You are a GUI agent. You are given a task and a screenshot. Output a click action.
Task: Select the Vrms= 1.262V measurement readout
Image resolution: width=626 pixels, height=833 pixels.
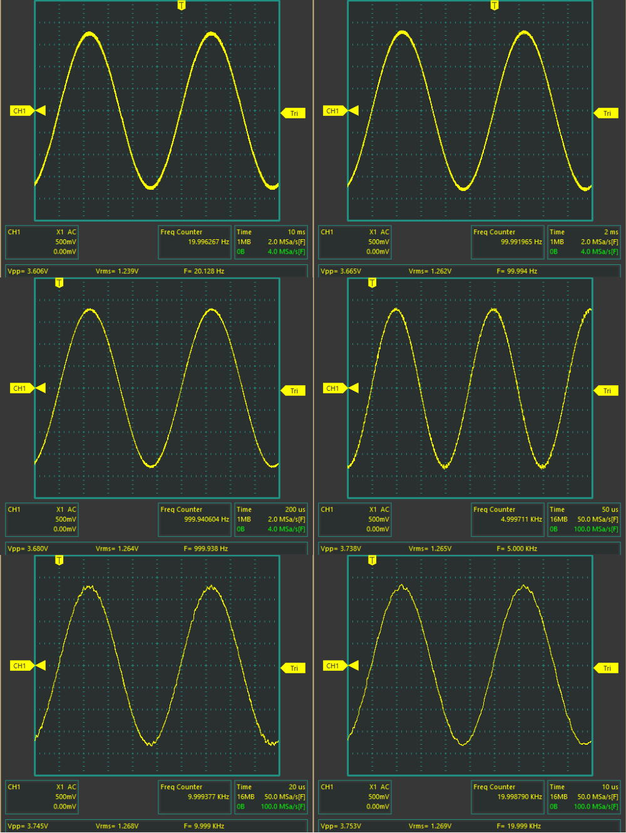click(x=430, y=271)
